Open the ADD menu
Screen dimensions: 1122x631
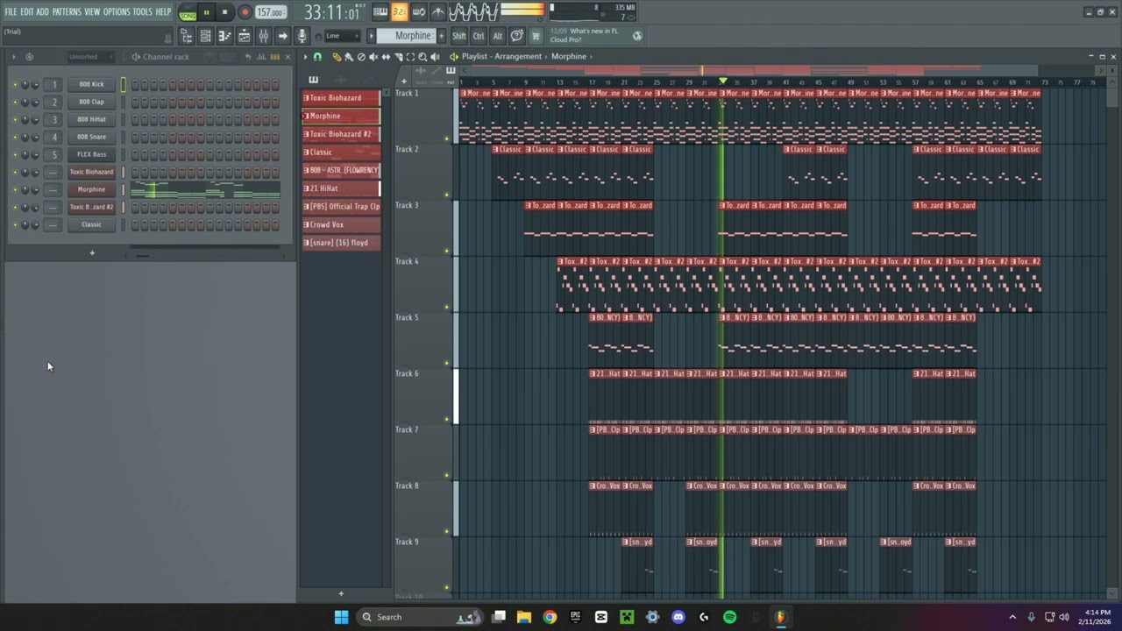(42, 12)
